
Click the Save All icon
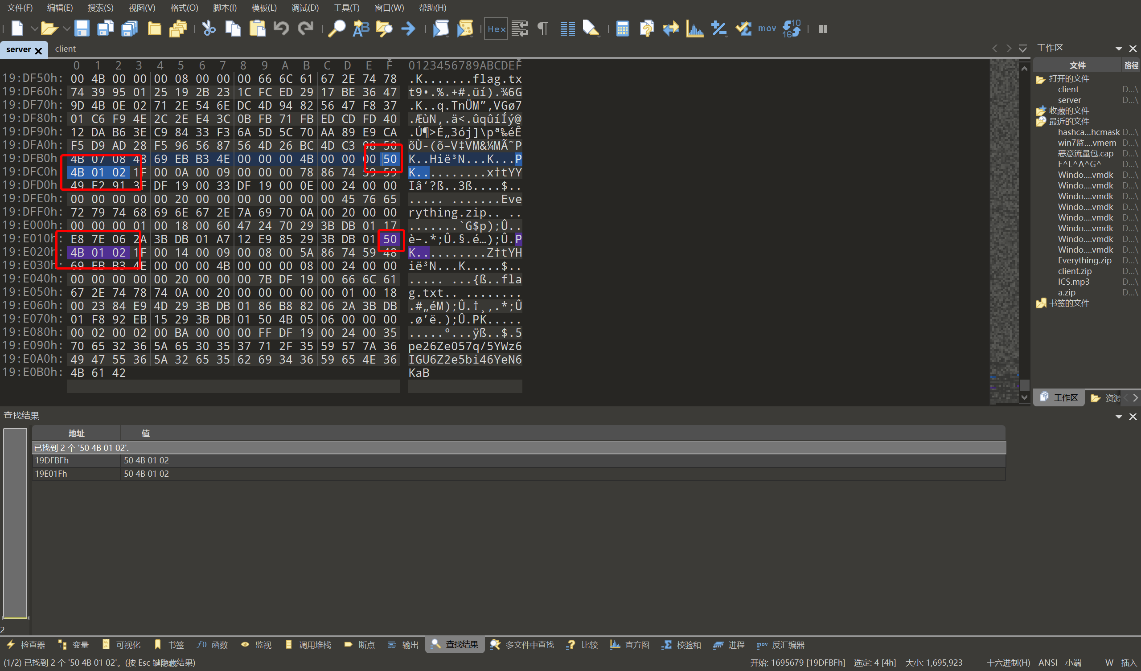[130, 29]
